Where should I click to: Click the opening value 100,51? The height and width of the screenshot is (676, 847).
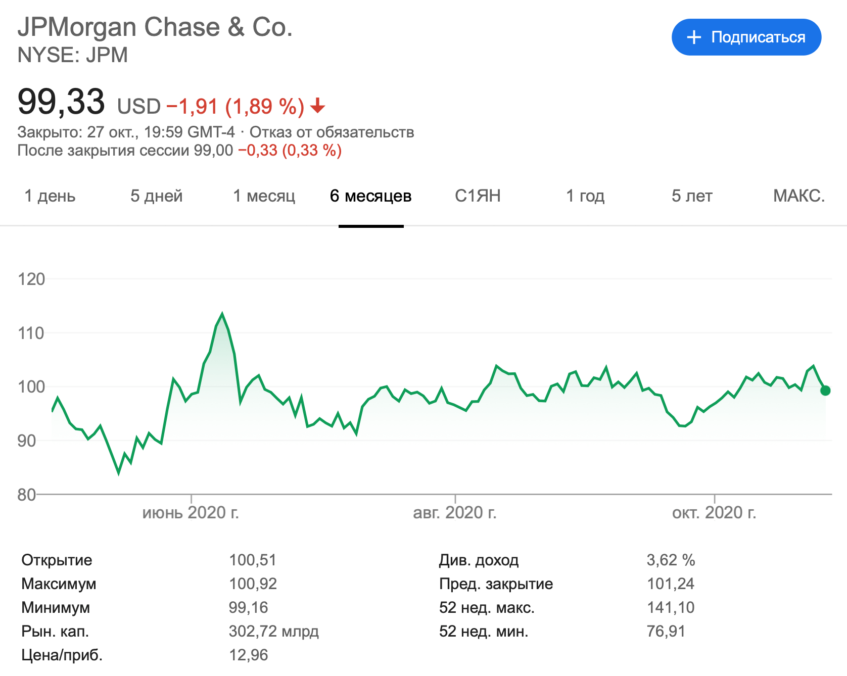253,560
